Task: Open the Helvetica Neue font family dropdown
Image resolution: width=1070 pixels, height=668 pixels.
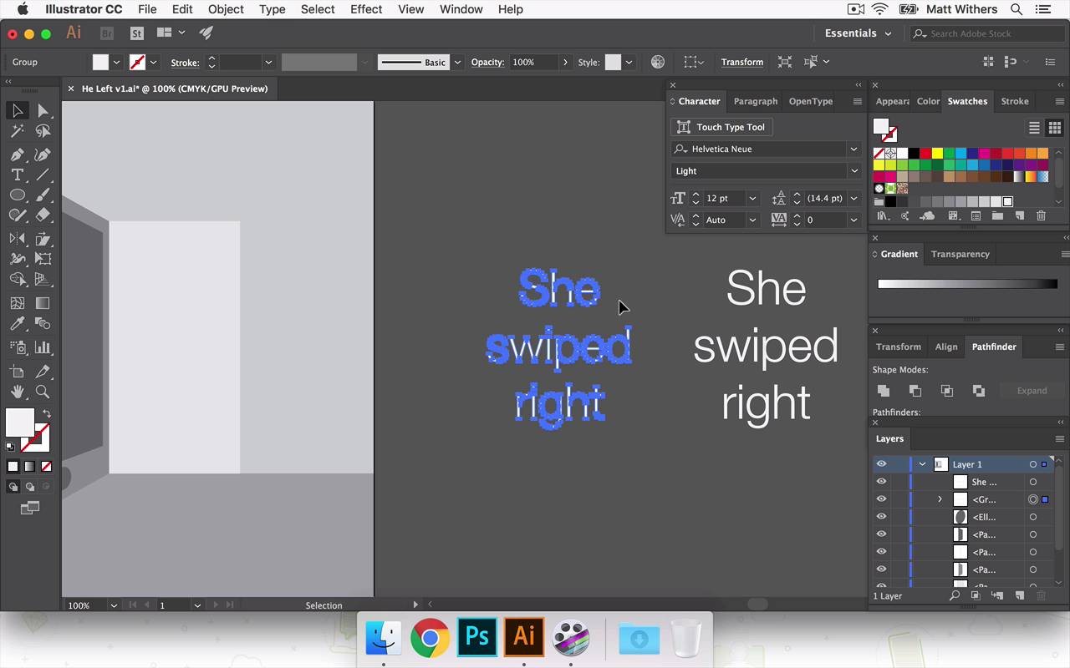Action: (x=853, y=149)
